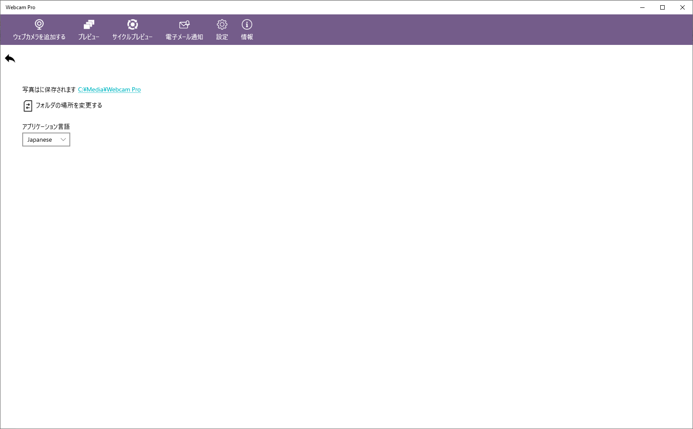Viewport: 693px width, 429px height.
Task: Open the プレビュー preview screens icon
Action: point(89,24)
